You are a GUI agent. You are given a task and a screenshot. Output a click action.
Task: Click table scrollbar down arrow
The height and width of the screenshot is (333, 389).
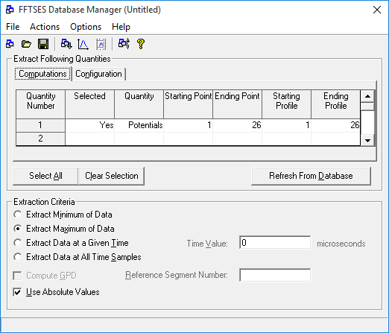click(367, 140)
